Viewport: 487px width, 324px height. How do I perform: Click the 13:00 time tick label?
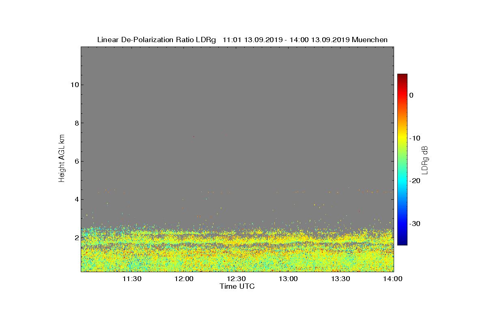(x=289, y=279)
